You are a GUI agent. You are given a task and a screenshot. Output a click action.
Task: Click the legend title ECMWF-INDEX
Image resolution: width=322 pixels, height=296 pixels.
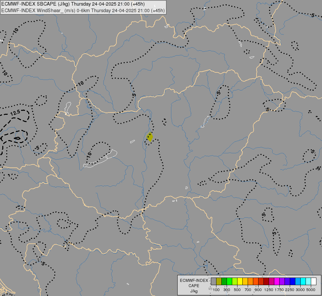(x=194, y=281)
